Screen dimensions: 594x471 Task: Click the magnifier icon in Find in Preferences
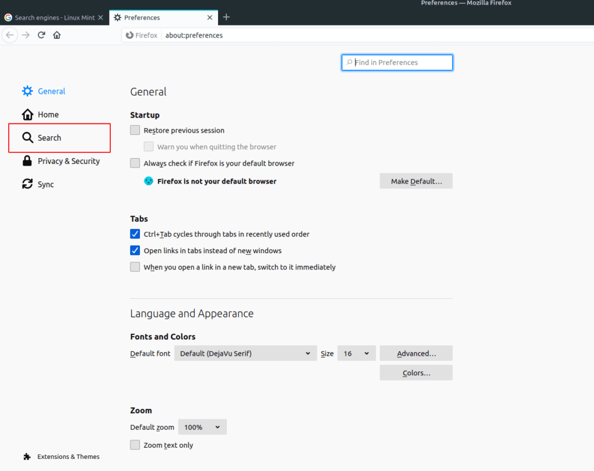(x=349, y=63)
